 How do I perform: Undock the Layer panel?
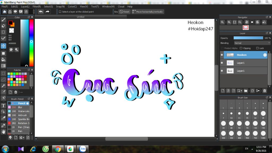(267, 33)
